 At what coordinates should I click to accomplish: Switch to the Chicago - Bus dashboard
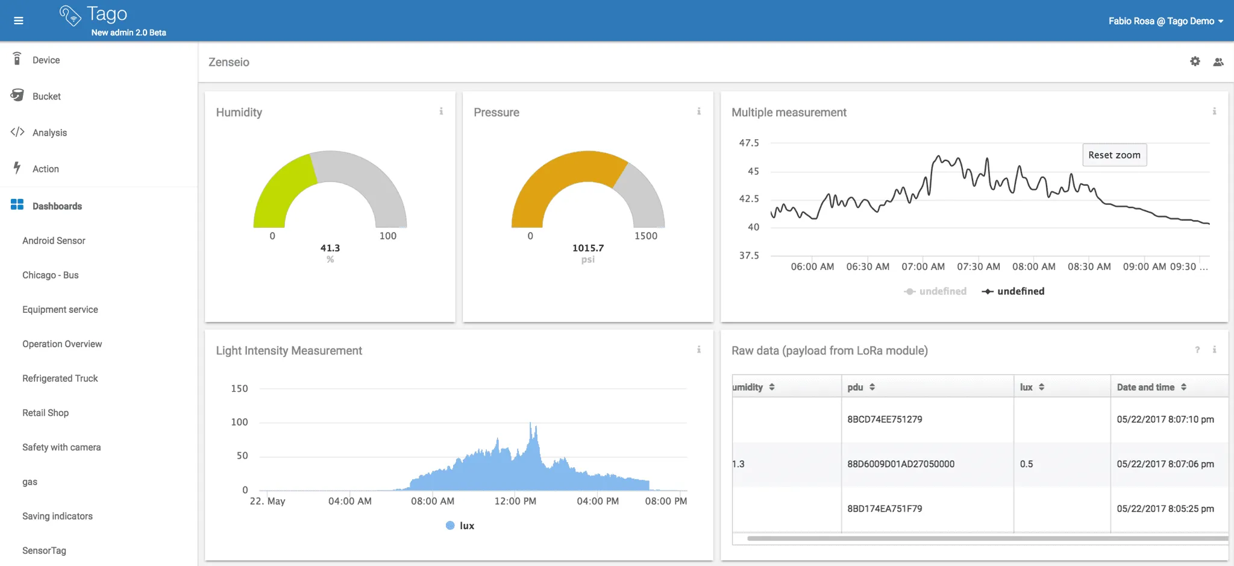click(50, 275)
